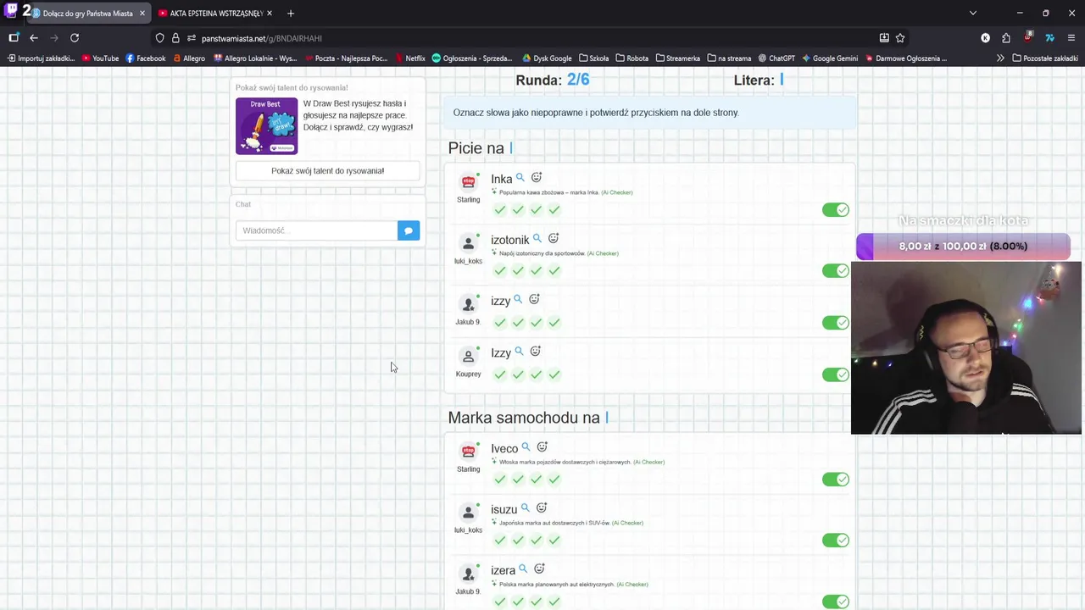Screen dimensions: 1085x610
Task: Add emoji reaction to Inka answer
Action: coord(537,178)
